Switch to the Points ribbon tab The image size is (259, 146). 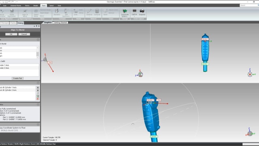[27, 5]
